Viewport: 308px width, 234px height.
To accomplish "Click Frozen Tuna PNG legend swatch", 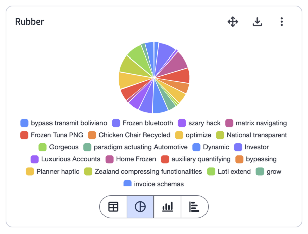I will pos(24,135).
